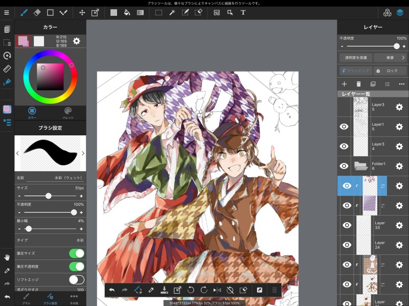Image resolution: width=409 pixels, height=306 pixels.
Task: Select the Brush tool in top toolbar
Action: pyautogui.click(x=24, y=12)
